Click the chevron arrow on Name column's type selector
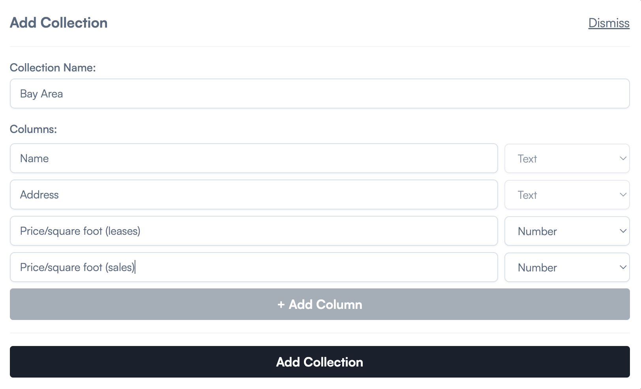The width and height of the screenshot is (641, 389). [x=623, y=159]
